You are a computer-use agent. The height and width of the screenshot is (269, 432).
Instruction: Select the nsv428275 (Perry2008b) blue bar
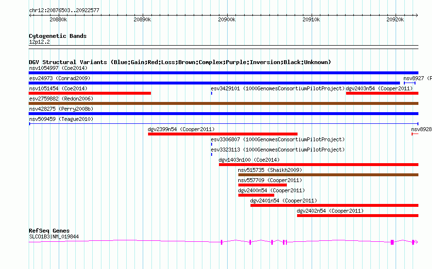[x=223, y=114]
